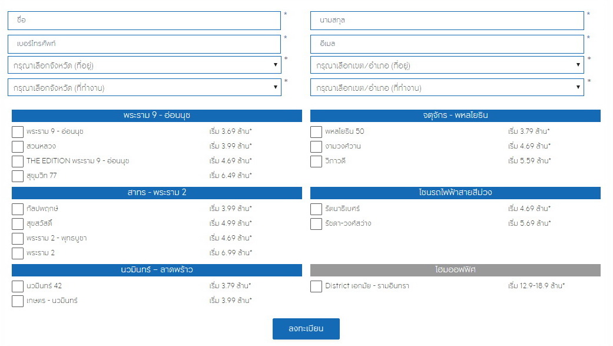613x346 pixels.
Task: Toggle the วิภาวดี checkbox
Action: pyautogui.click(x=316, y=162)
